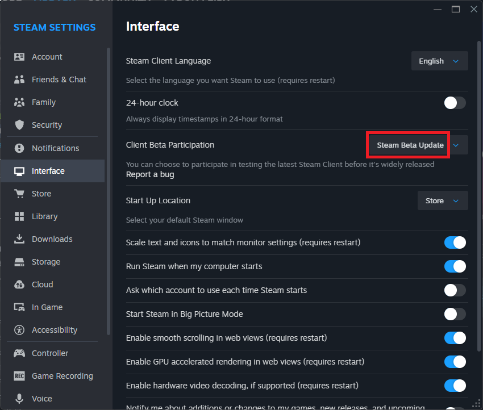483x410 pixels.
Task: Enable Start Steam in Big Picture Mode
Action: coord(455,314)
